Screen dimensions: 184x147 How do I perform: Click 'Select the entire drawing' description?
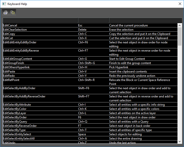(x=125, y=139)
